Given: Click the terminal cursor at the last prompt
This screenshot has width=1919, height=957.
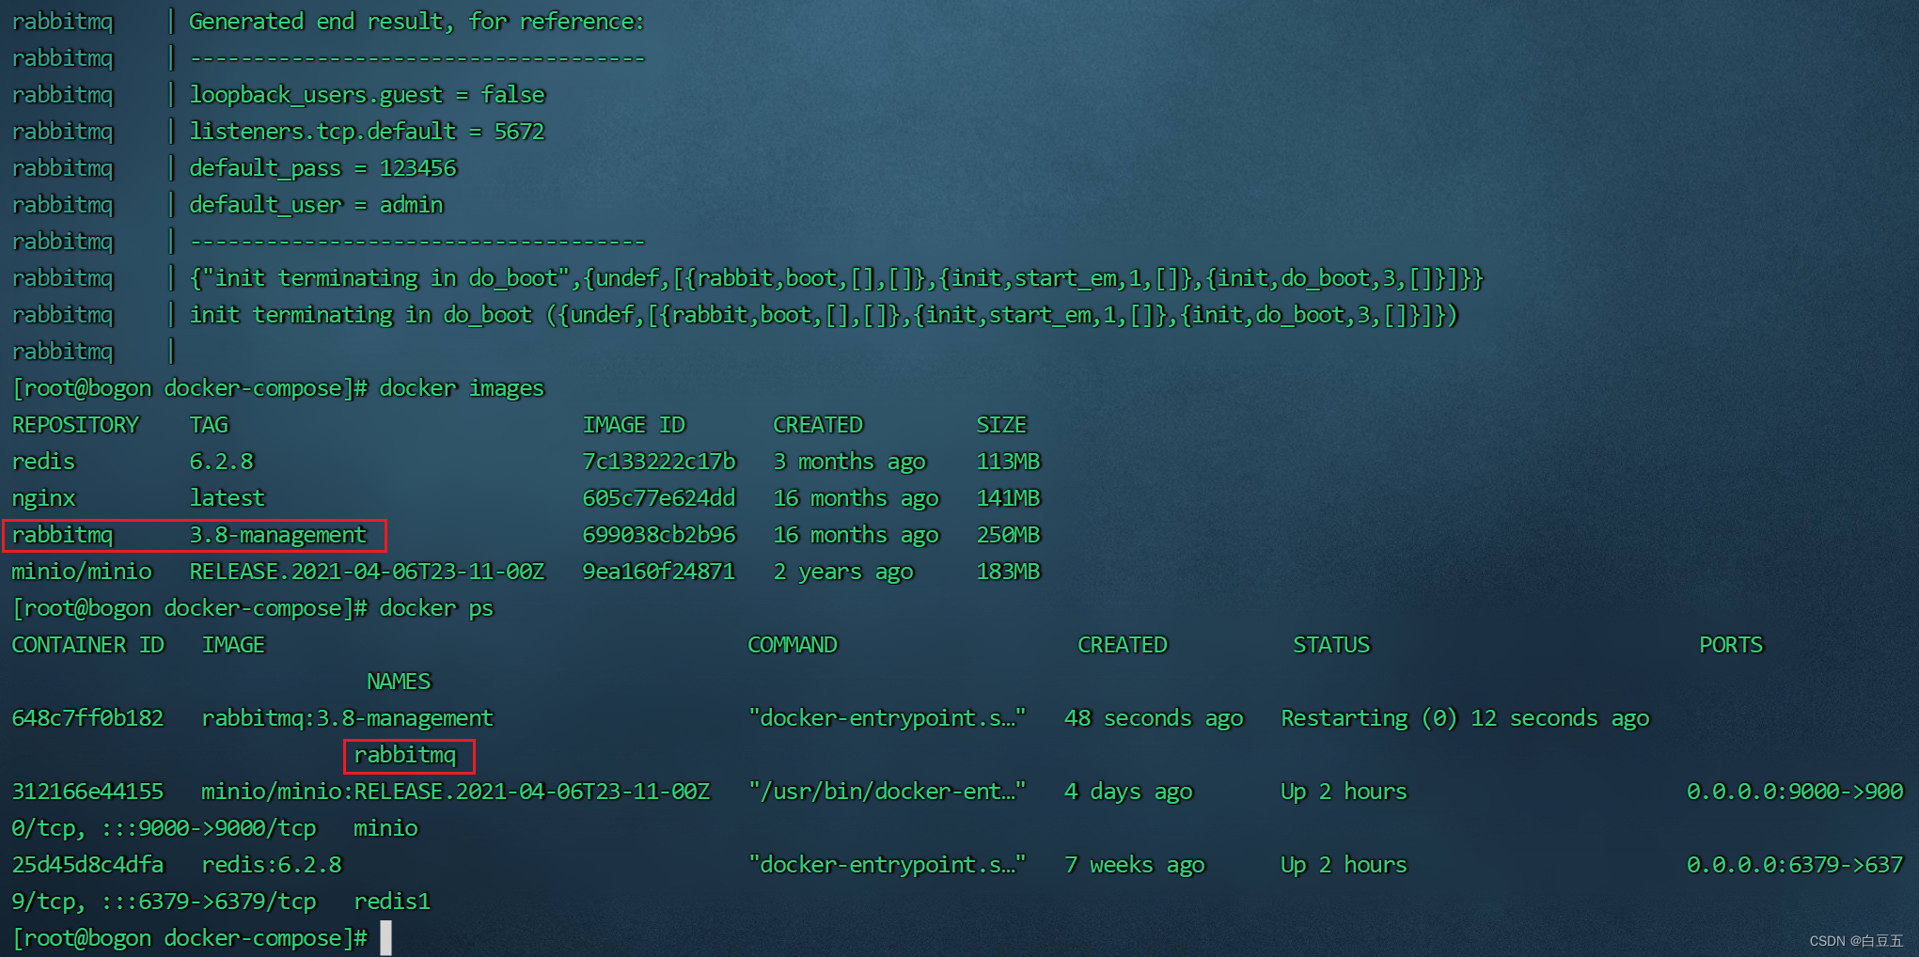Looking at the screenshot, I should (x=385, y=938).
